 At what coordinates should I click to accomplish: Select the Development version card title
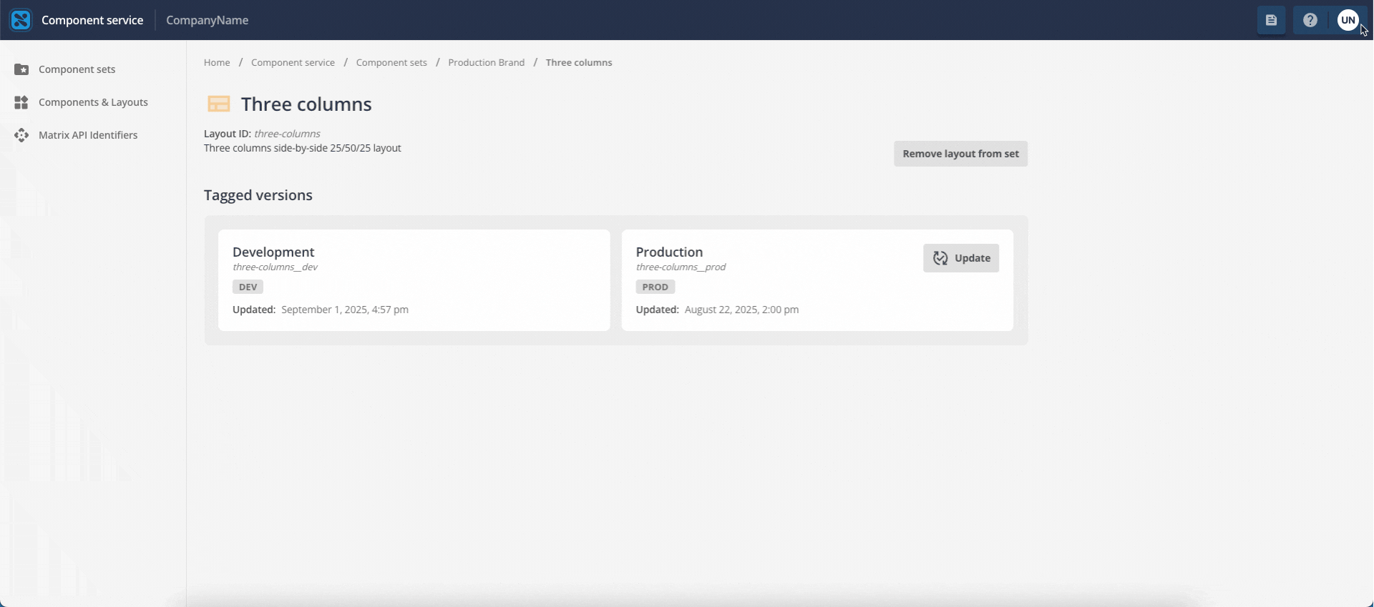273,252
